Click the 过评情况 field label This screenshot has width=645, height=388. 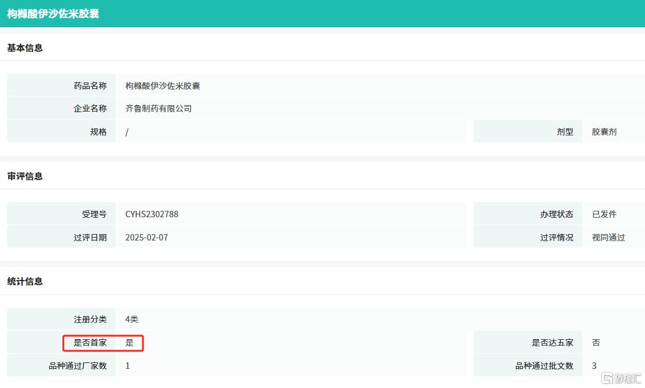[557, 237]
